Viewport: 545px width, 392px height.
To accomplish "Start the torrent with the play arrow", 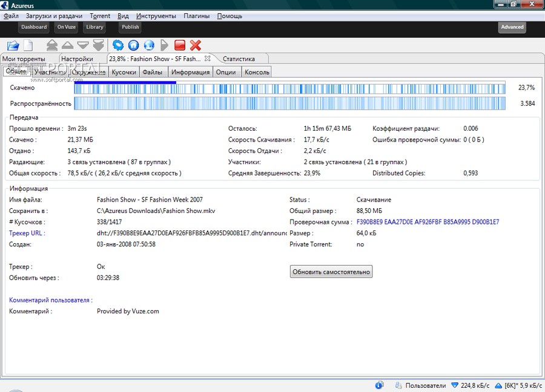I will coord(164,45).
